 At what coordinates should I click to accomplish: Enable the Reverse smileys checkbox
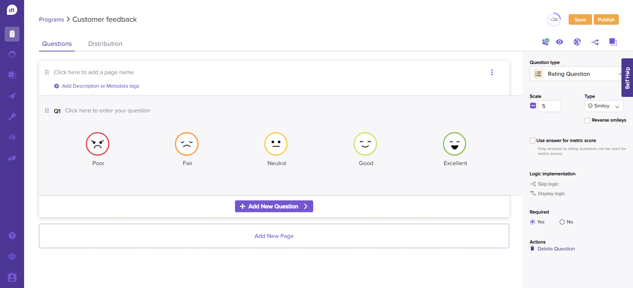pos(587,121)
